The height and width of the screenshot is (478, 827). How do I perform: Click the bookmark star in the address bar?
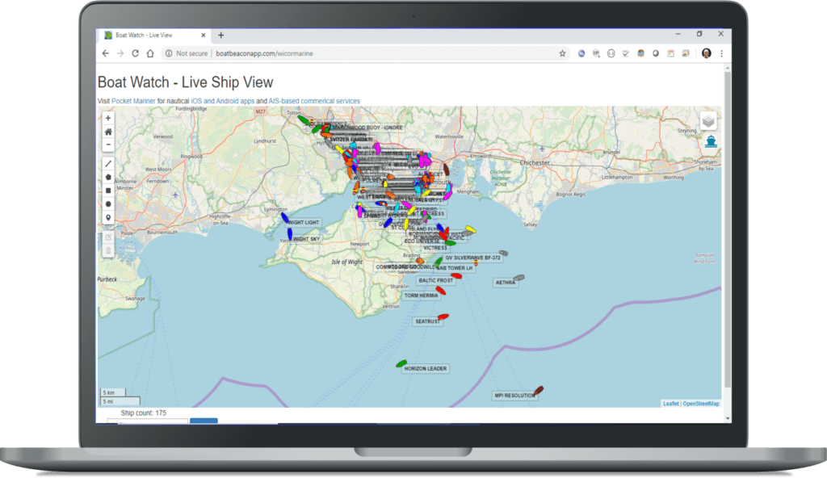click(562, 52)
